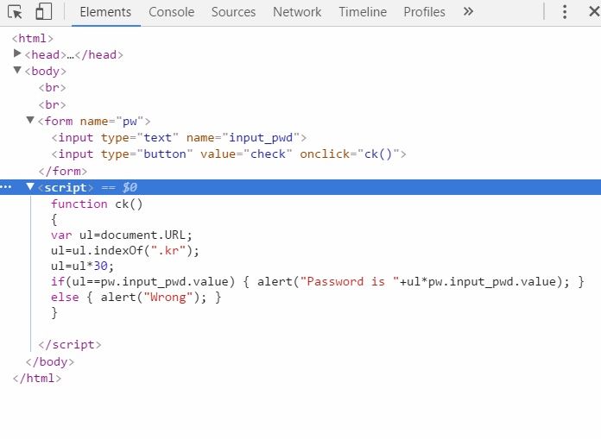This screenshot has height=439, width=601.
Task: Switch to the Console tab
Action: point(171,12)
